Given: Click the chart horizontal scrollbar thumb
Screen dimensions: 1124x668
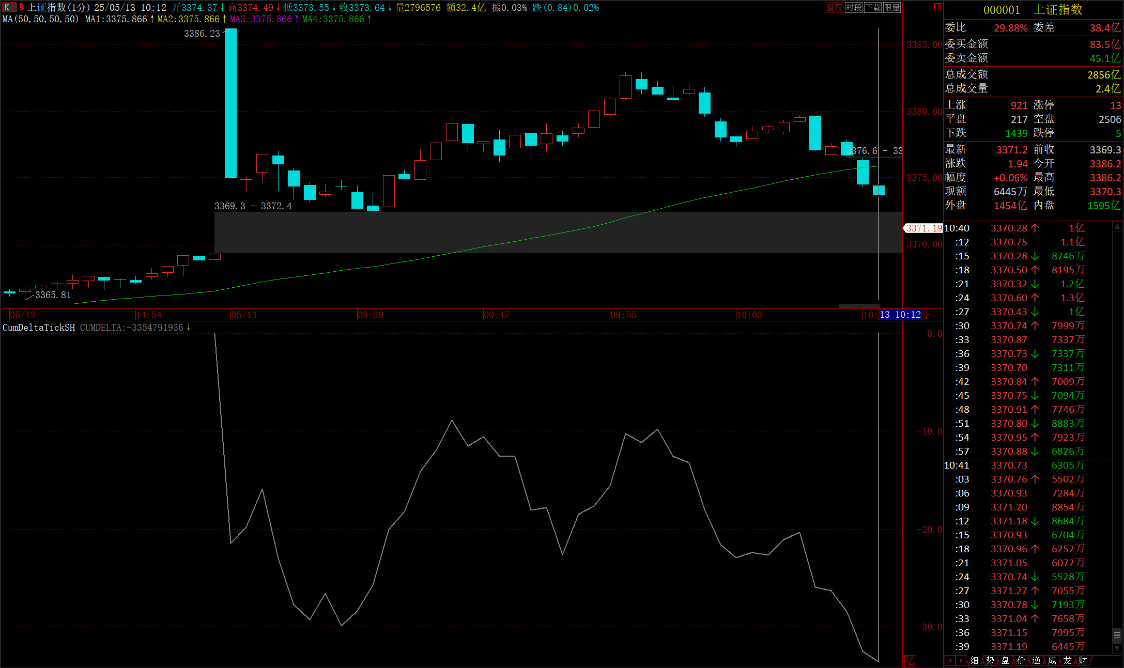Looking at the screenshot, I should coord(858,306).
